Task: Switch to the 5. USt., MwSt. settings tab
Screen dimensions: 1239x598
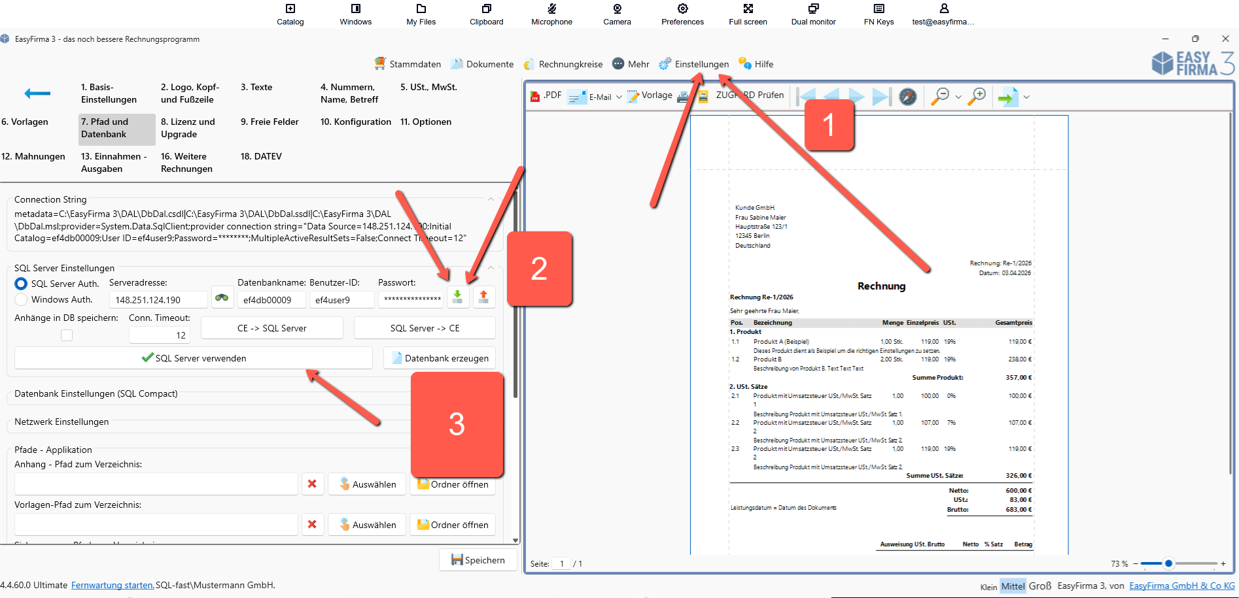Action: point(428,87)
